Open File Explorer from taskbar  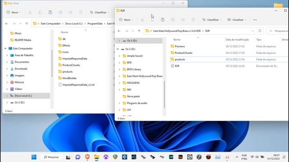[x=97, y=157]
